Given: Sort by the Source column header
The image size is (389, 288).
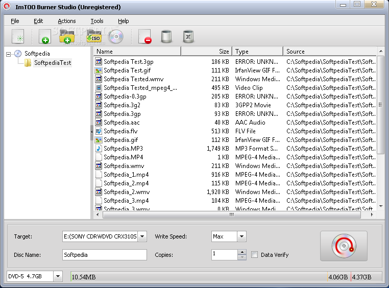Looking at the screenshot, I should pos(330,52).
